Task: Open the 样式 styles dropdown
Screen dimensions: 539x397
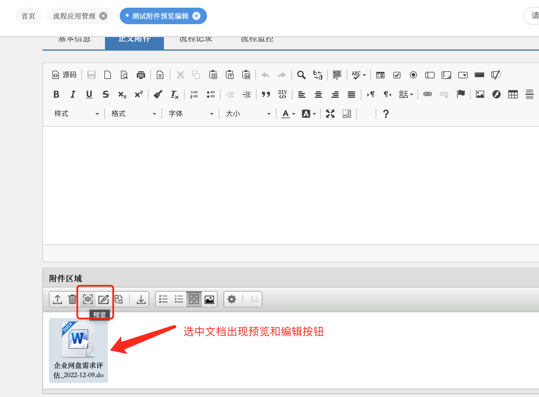Action: click(x=76, y=114)
